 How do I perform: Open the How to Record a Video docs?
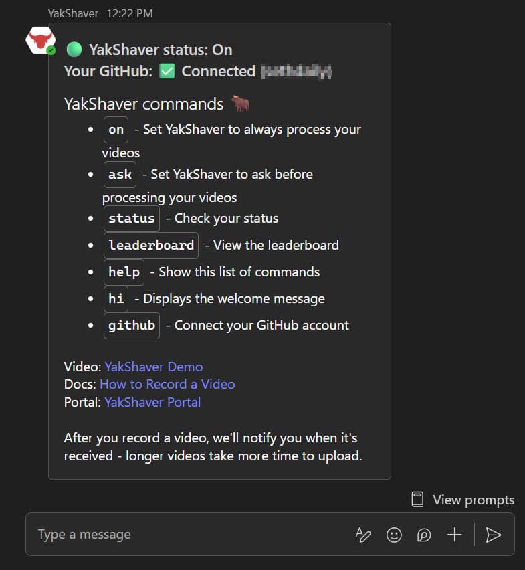click(x=167, y=384)
